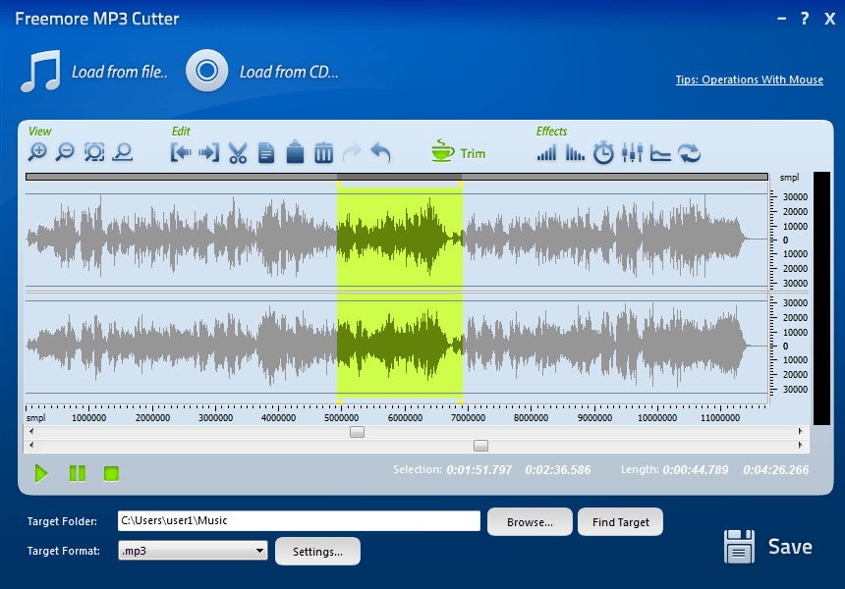
Task: Select the Zoom Out tool
Action: pyautogui.click(x=65, y=152)
